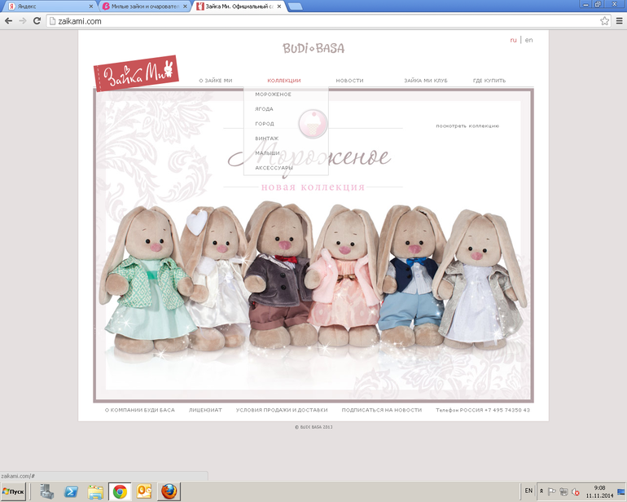The height and width of the screenshot is (502, 627).
Task: Open УСЛОВИЯ ПРОДАЖИ И ДОСТАВКИ link
Action: pyautogui.click(x=282, y=410)
